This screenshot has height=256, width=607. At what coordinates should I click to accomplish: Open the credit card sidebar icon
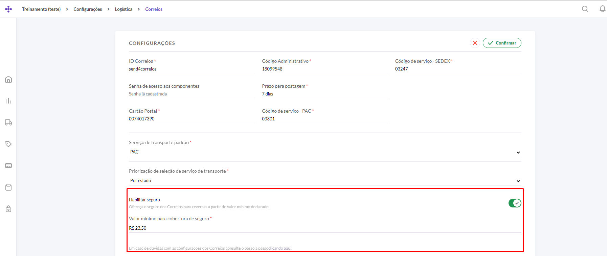click(x=8, y=166)
